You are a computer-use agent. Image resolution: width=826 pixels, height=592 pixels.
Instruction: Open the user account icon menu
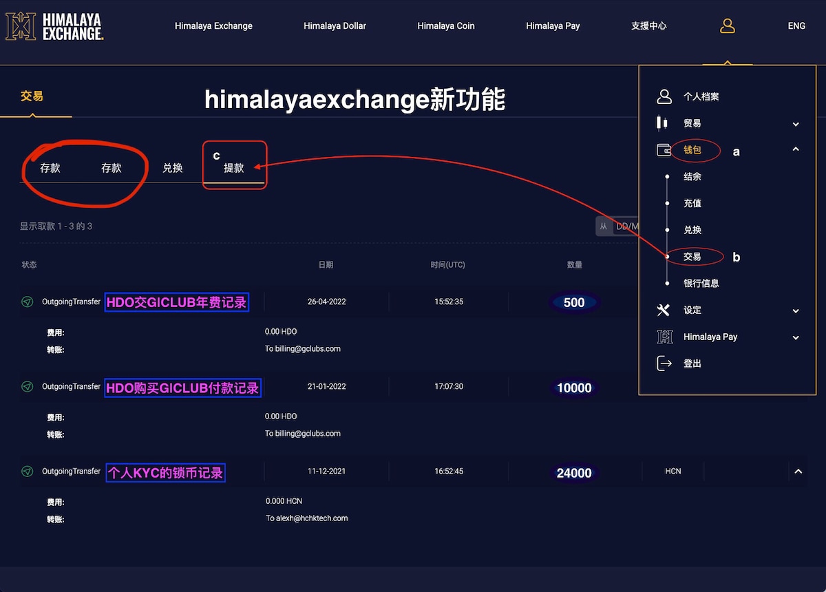tap(728, 26)
